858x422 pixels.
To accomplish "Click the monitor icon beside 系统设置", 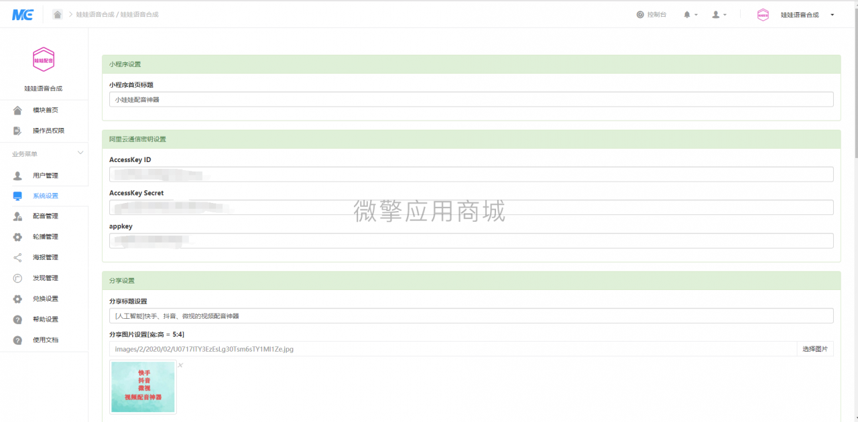I will coord(17,196).
